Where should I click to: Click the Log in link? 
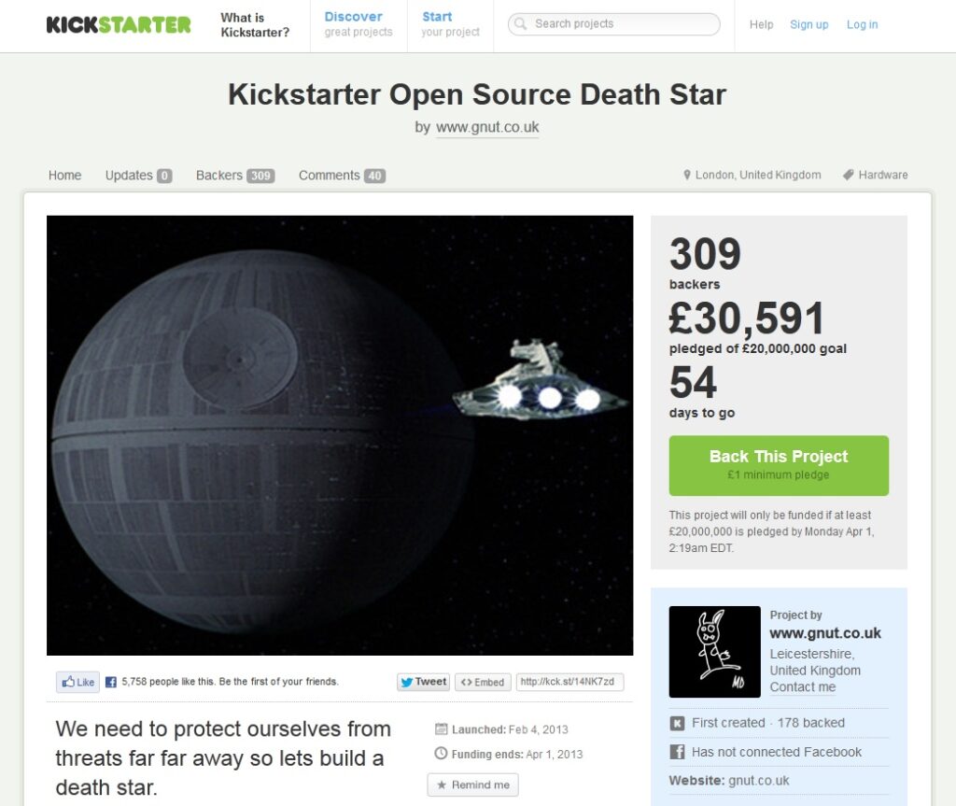(x=862, y=24)
